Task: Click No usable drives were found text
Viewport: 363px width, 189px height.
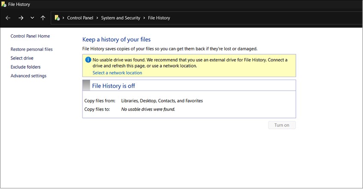Action: pos(148,109)
